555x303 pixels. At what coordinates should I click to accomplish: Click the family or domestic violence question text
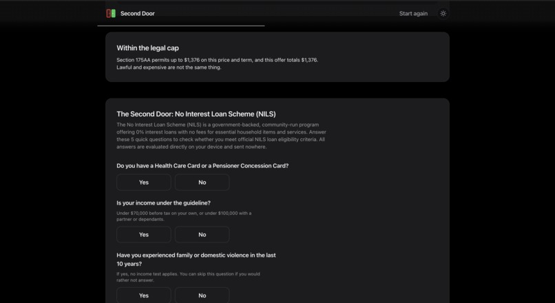click(x=196, y=260)
